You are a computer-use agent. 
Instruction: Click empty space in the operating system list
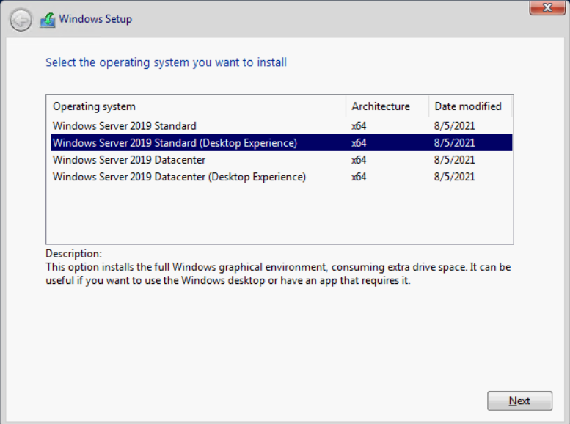point(279,213)
